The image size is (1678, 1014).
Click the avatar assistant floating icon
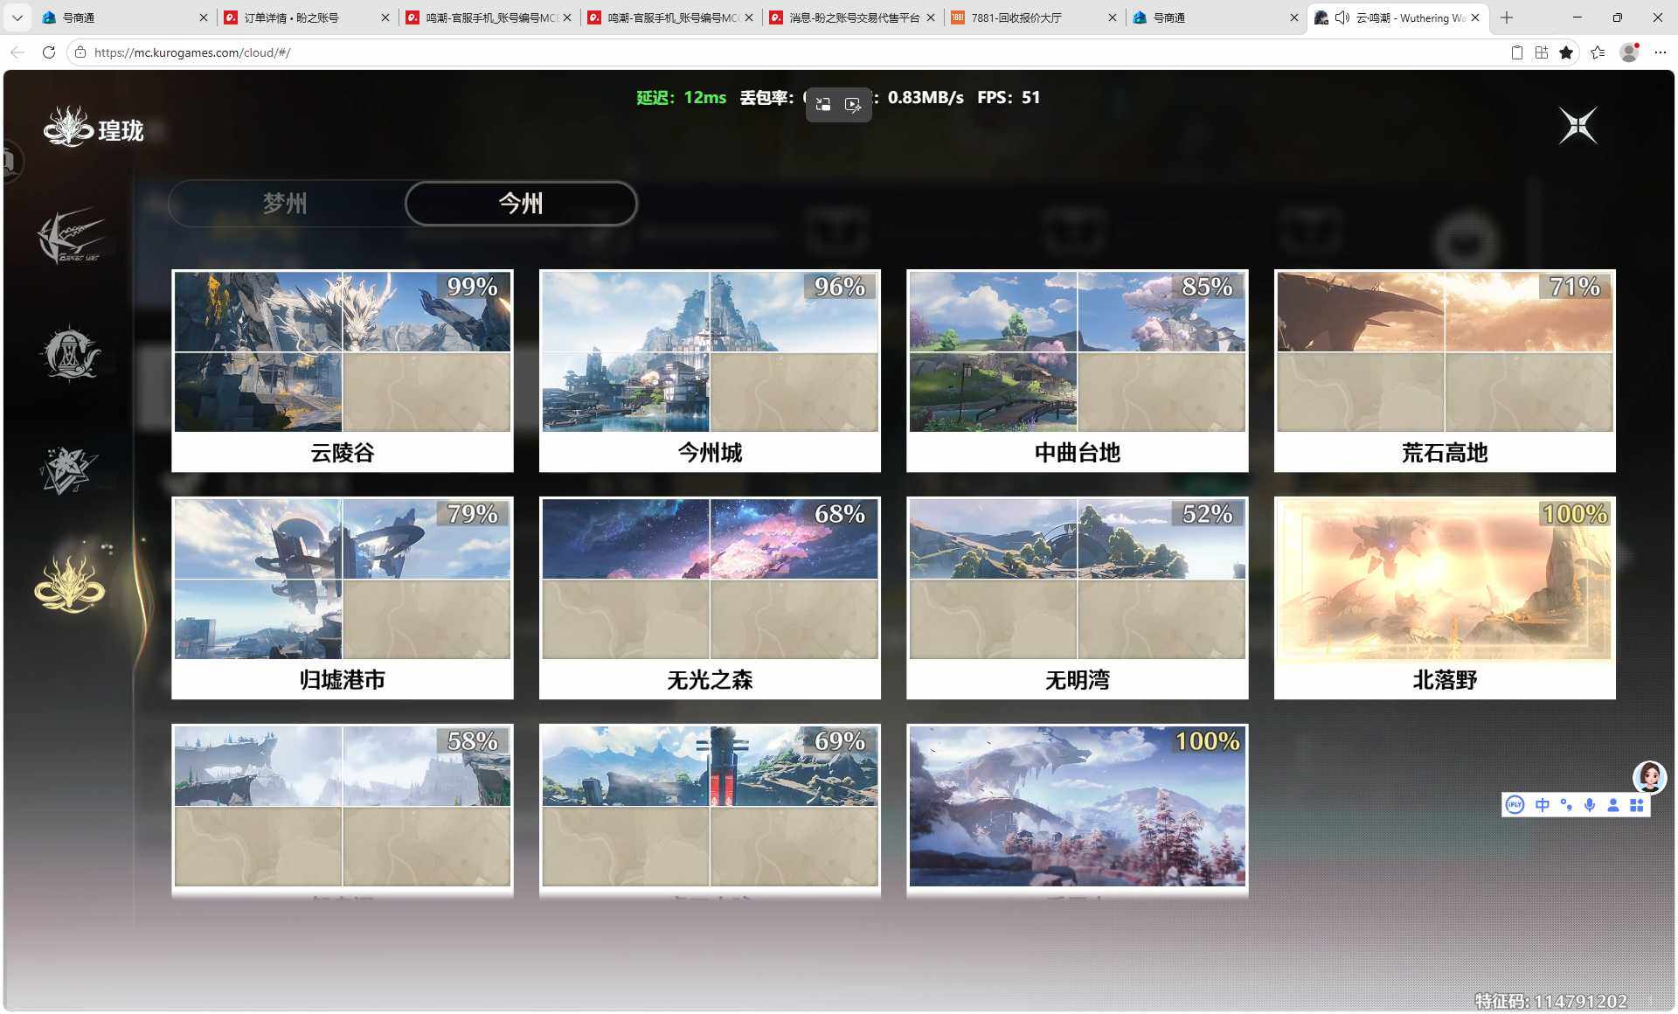pyautogui.click(x=1649, y=776)
